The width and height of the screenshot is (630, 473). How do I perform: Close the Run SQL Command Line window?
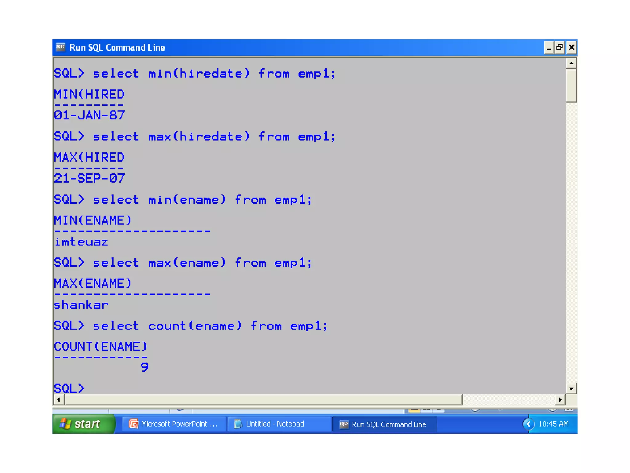571,47
